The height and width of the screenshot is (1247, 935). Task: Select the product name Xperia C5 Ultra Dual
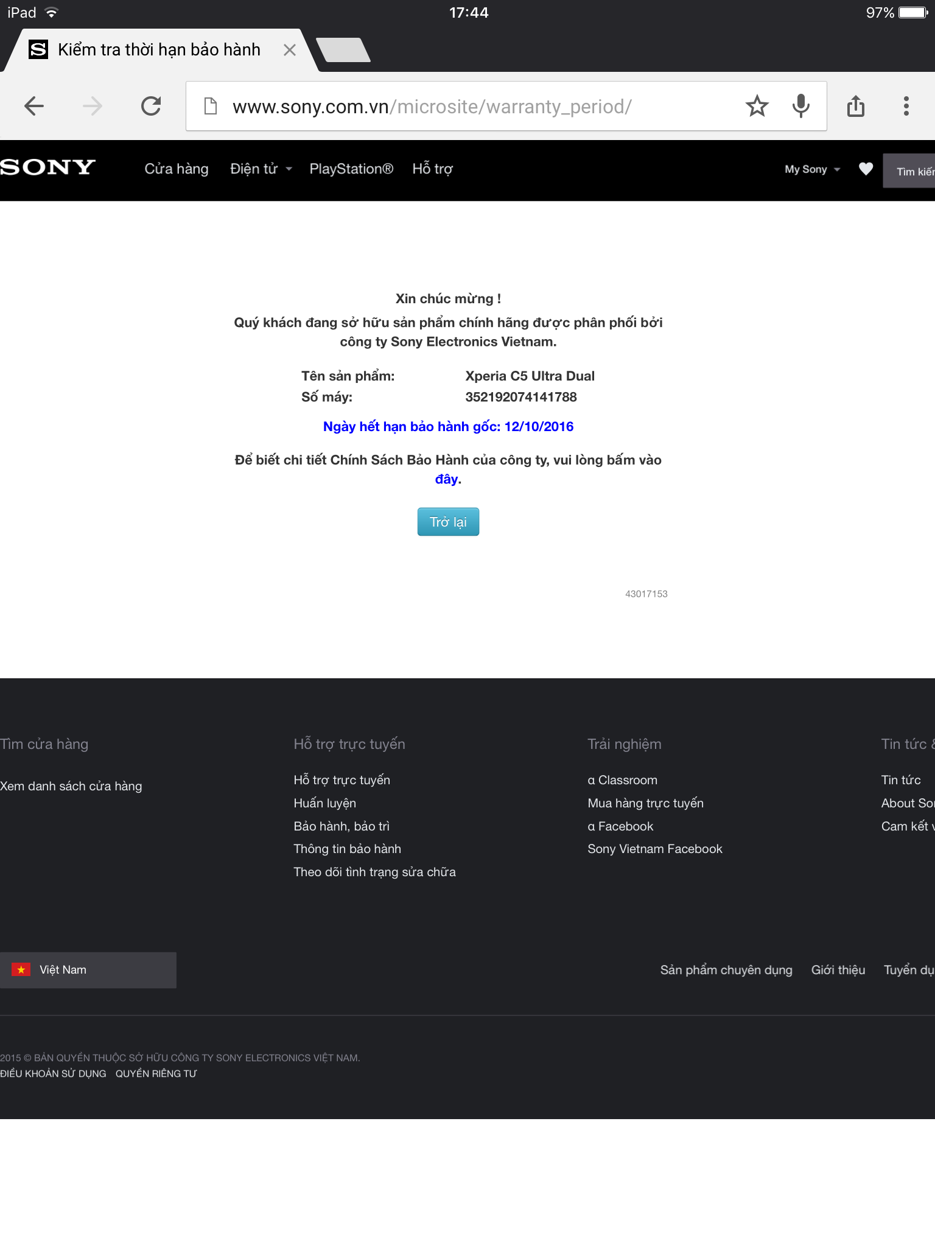(530, 376)
